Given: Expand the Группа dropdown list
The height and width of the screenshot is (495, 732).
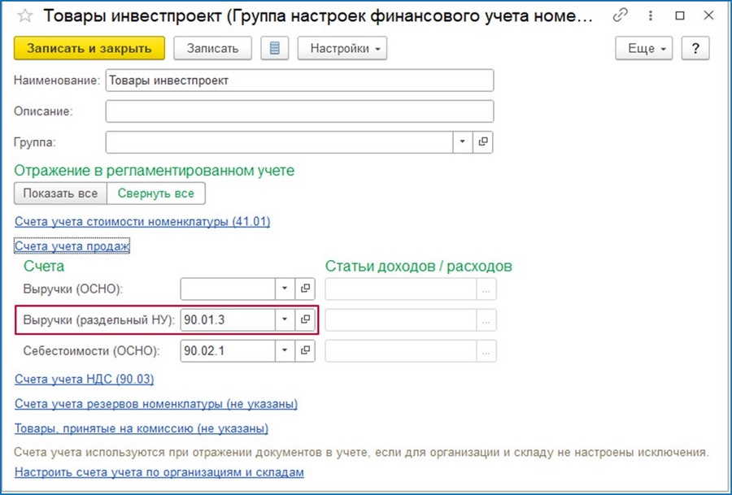Looking at the screenshot, I should 462,141.
